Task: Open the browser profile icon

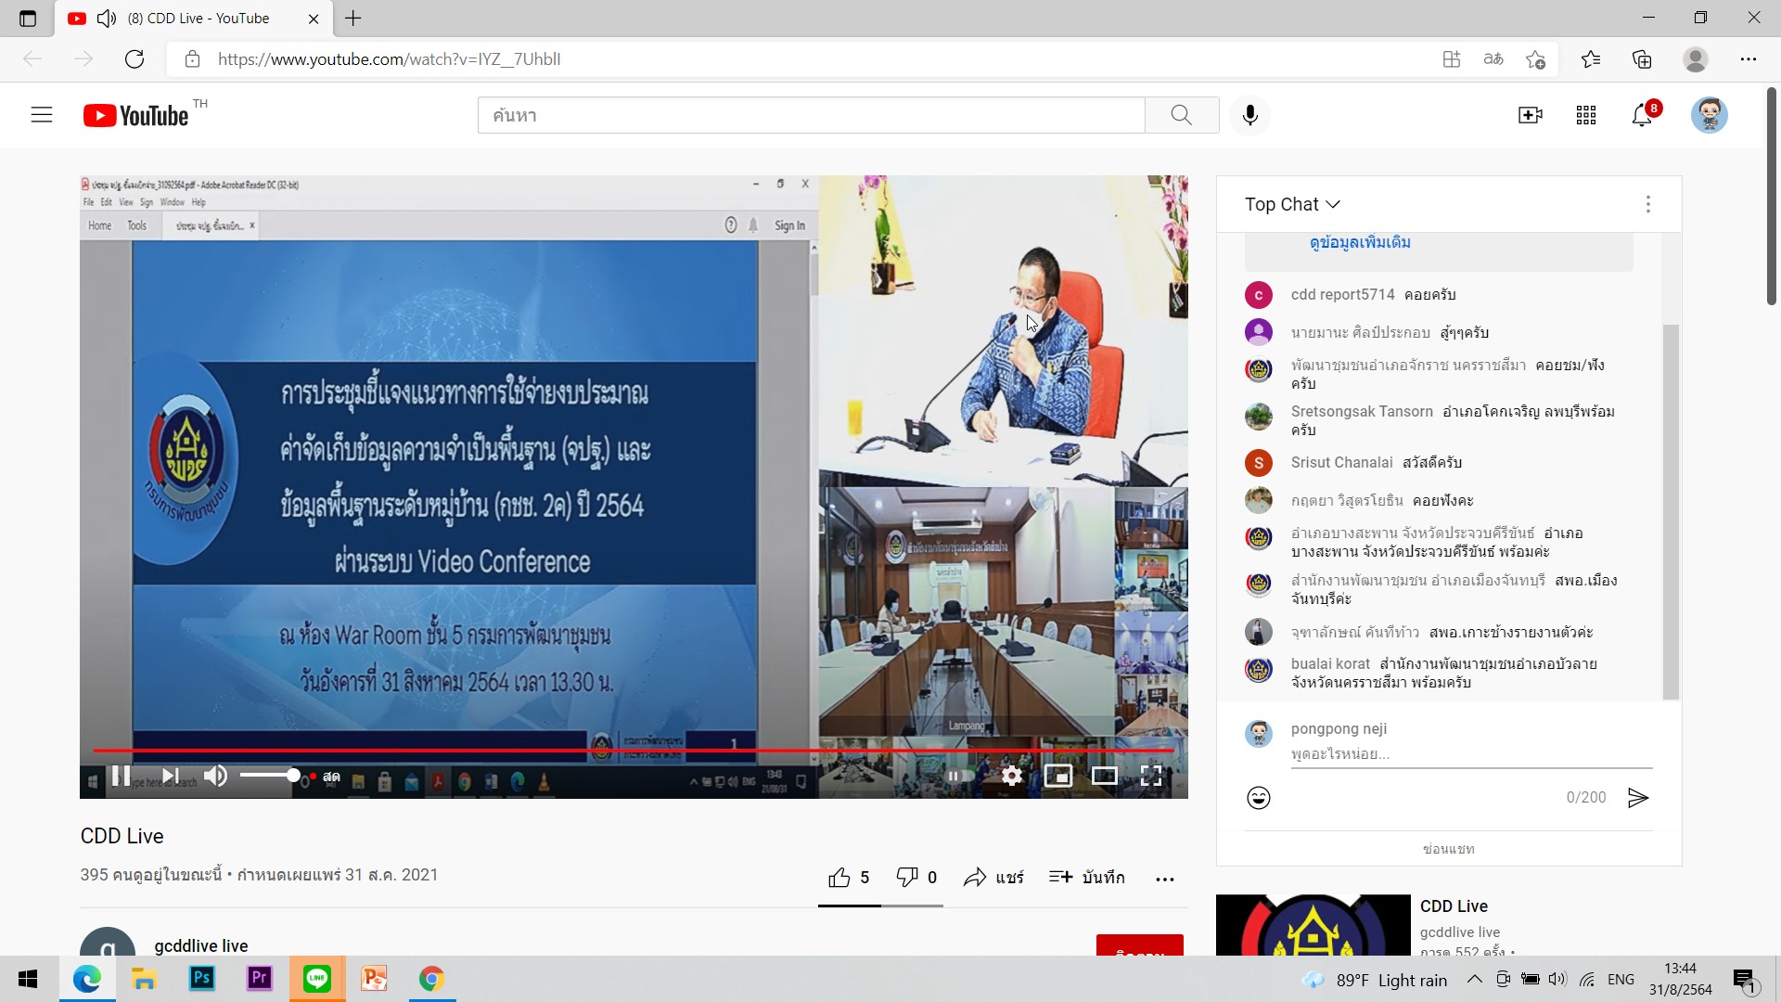Action: tap(1696, 59)
